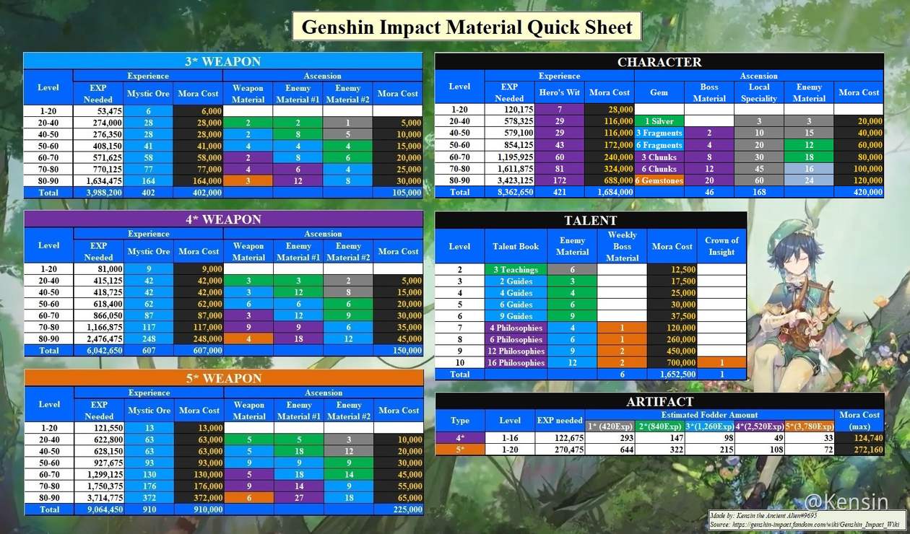Click the 3,423,125 EXP value
Viewport: 910px width, 534px height.
[510, 180]
